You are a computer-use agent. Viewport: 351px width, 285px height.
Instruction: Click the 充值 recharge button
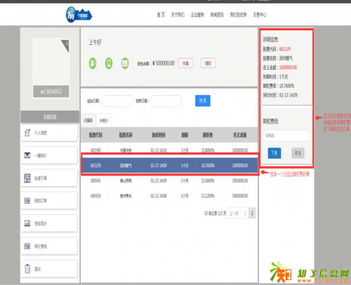[x=184, y=63]
